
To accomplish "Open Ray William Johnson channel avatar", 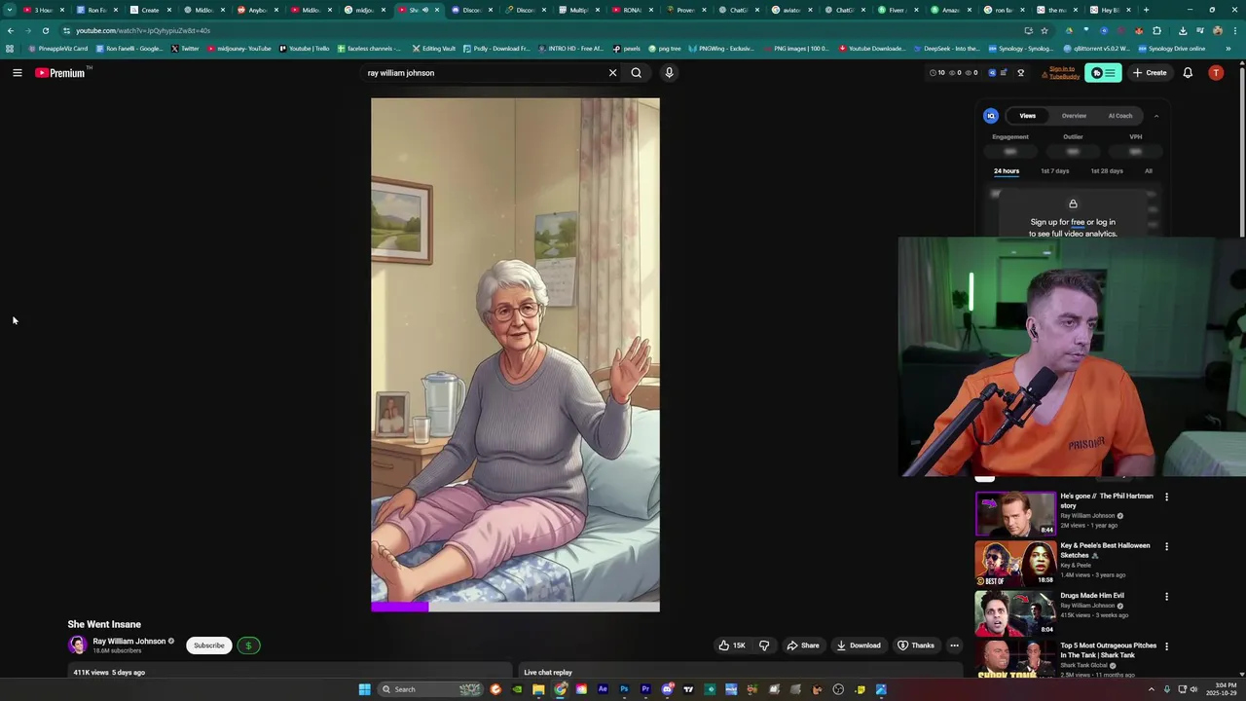I will [77, 645].
